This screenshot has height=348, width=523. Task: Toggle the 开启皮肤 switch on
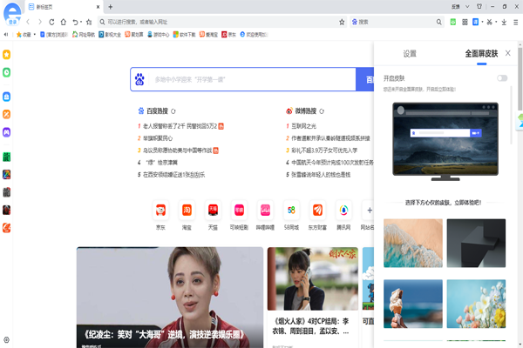coord(502,78)
